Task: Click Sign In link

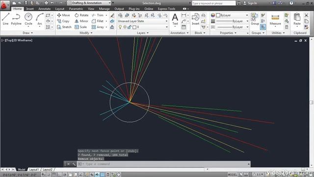Action: pos(252,3)
